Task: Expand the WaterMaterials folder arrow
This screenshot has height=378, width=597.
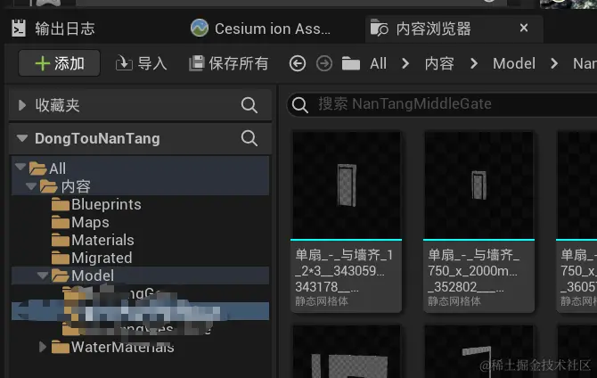Action: pyautogui.click(x=43, y=347)
